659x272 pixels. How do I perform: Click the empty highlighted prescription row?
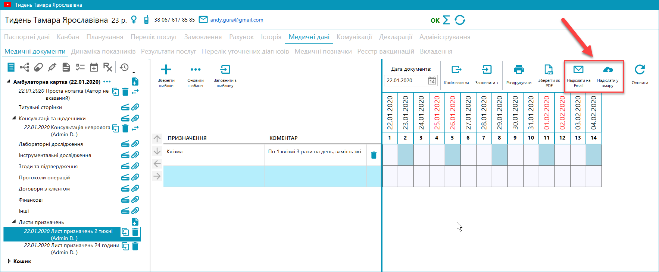tap(272, 176)
